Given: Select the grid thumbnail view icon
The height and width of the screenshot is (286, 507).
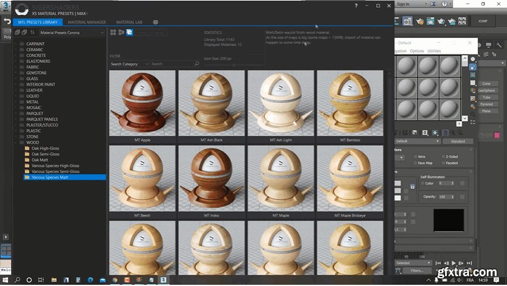Looking at the screenshot, I should (x=113, y=32).
